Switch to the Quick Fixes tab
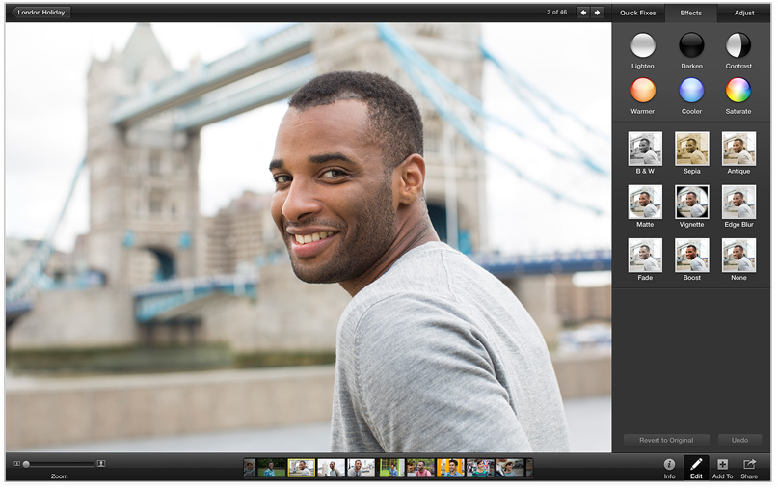The height and width of the screenshot is (490, 778). tap(638, 13)
